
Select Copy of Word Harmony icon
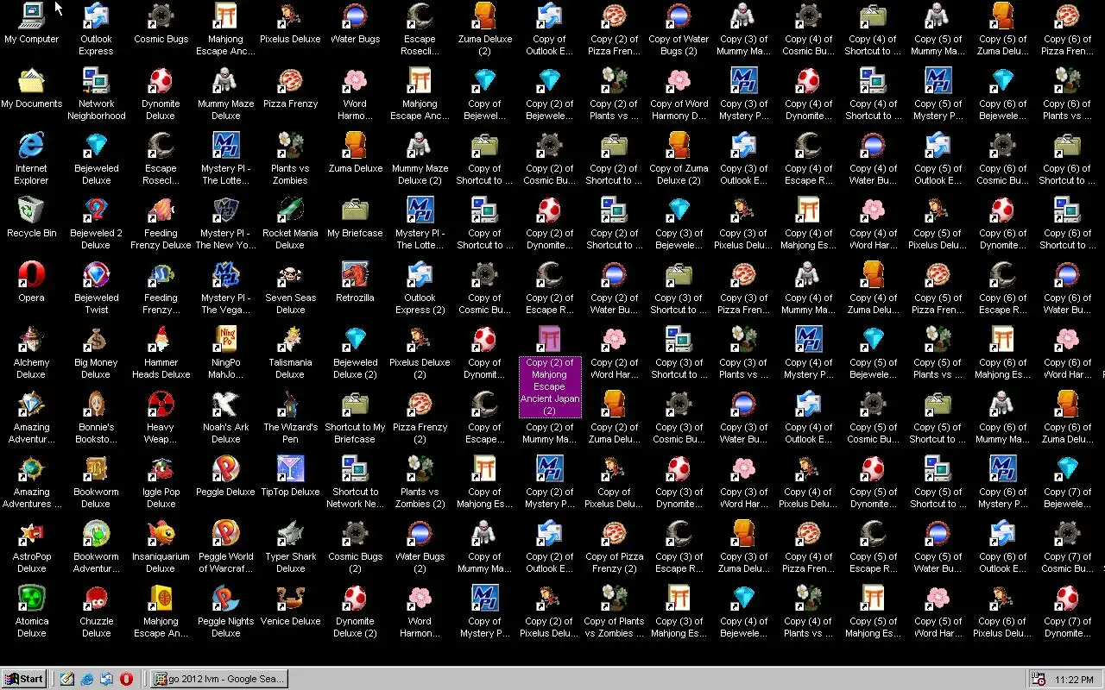679,95
